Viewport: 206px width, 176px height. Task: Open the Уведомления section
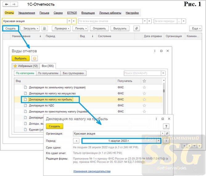[x=27, y=13]
